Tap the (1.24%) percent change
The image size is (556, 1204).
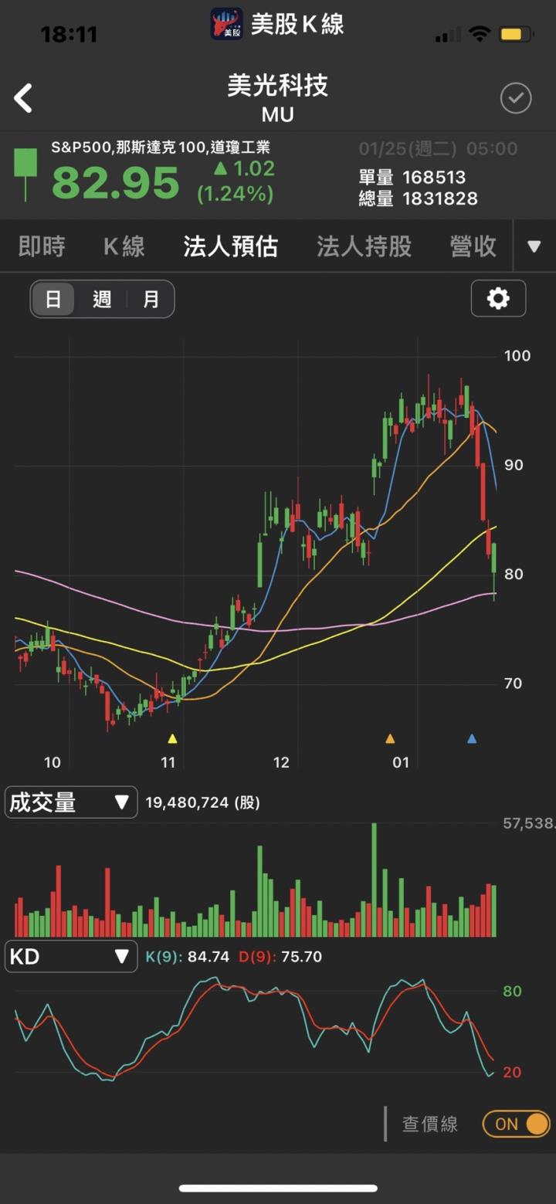tap(236, 194)
